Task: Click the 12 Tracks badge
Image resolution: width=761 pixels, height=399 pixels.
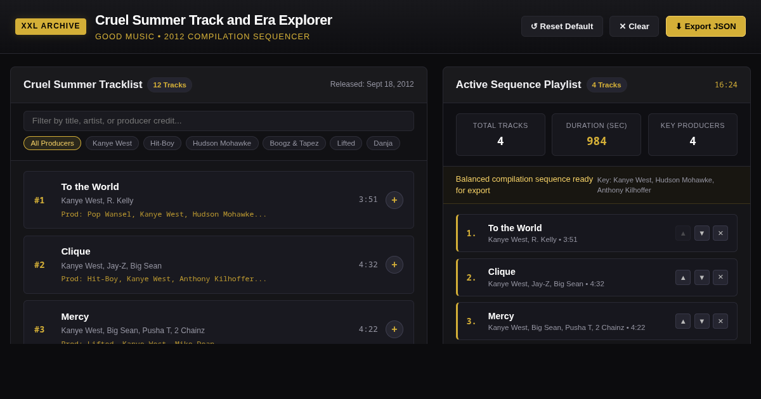Action: click(169, 85)
